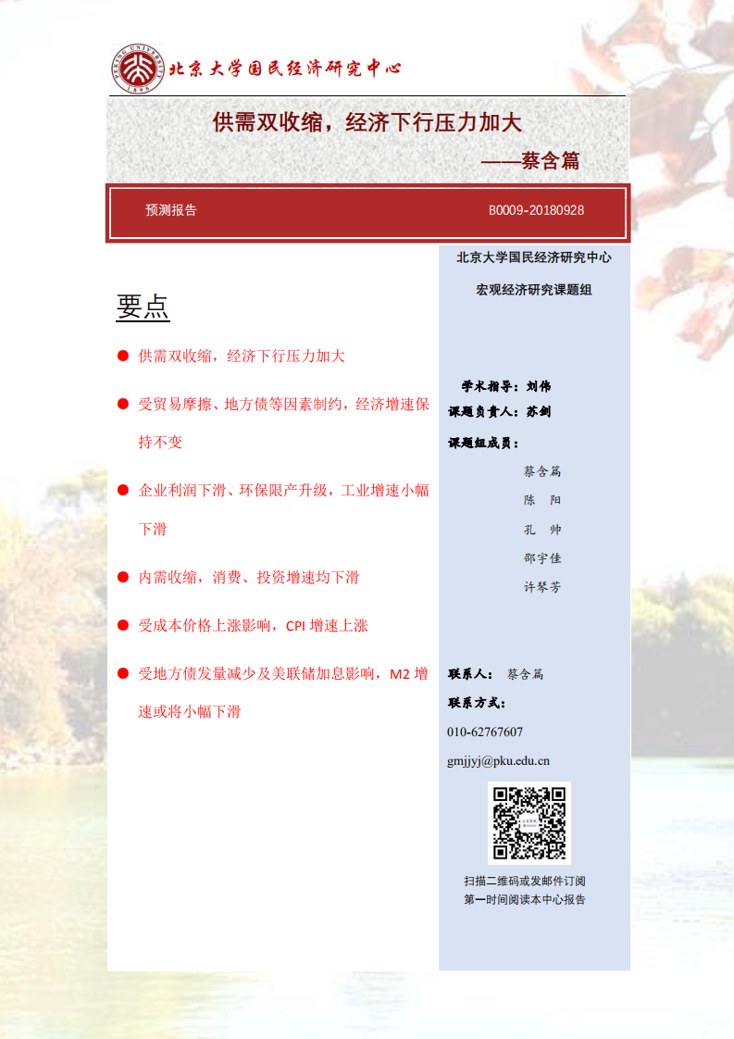Image resolution: width=734 pixels, height=1039 pixels.
Task: Select the header text 北京大学国民经济研究中心
Action: click(285, 69)
